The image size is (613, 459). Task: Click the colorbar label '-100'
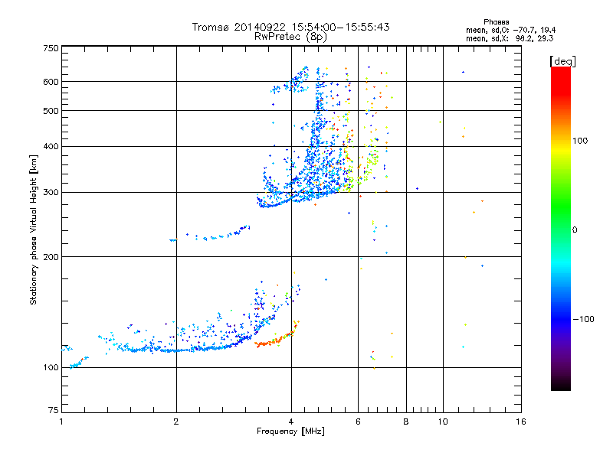583,319
